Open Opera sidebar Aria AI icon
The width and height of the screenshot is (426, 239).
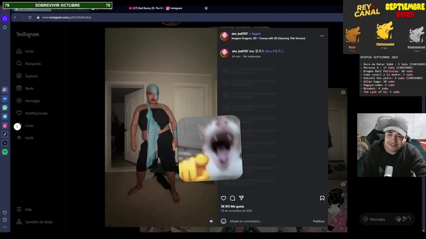[x=5, y=90]
